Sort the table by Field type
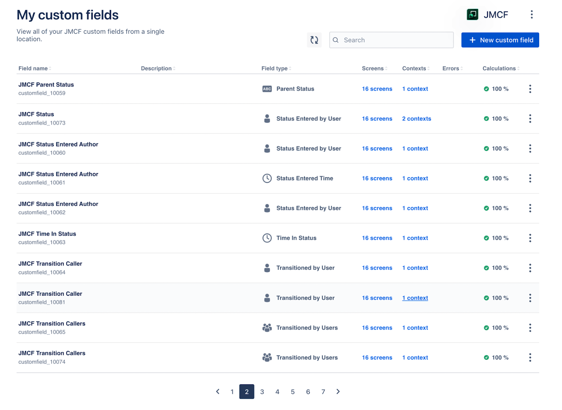 276,69
